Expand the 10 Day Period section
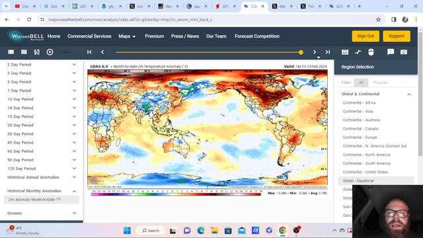 42,99
